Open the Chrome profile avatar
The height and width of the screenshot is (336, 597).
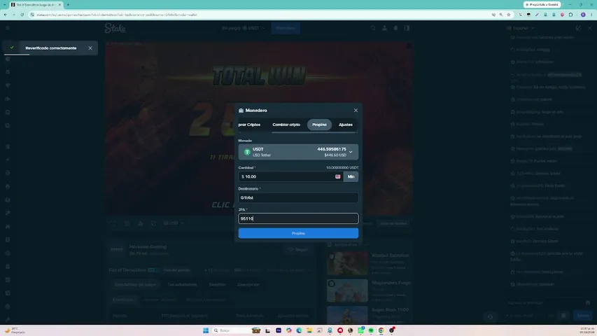tap(583, 15)
